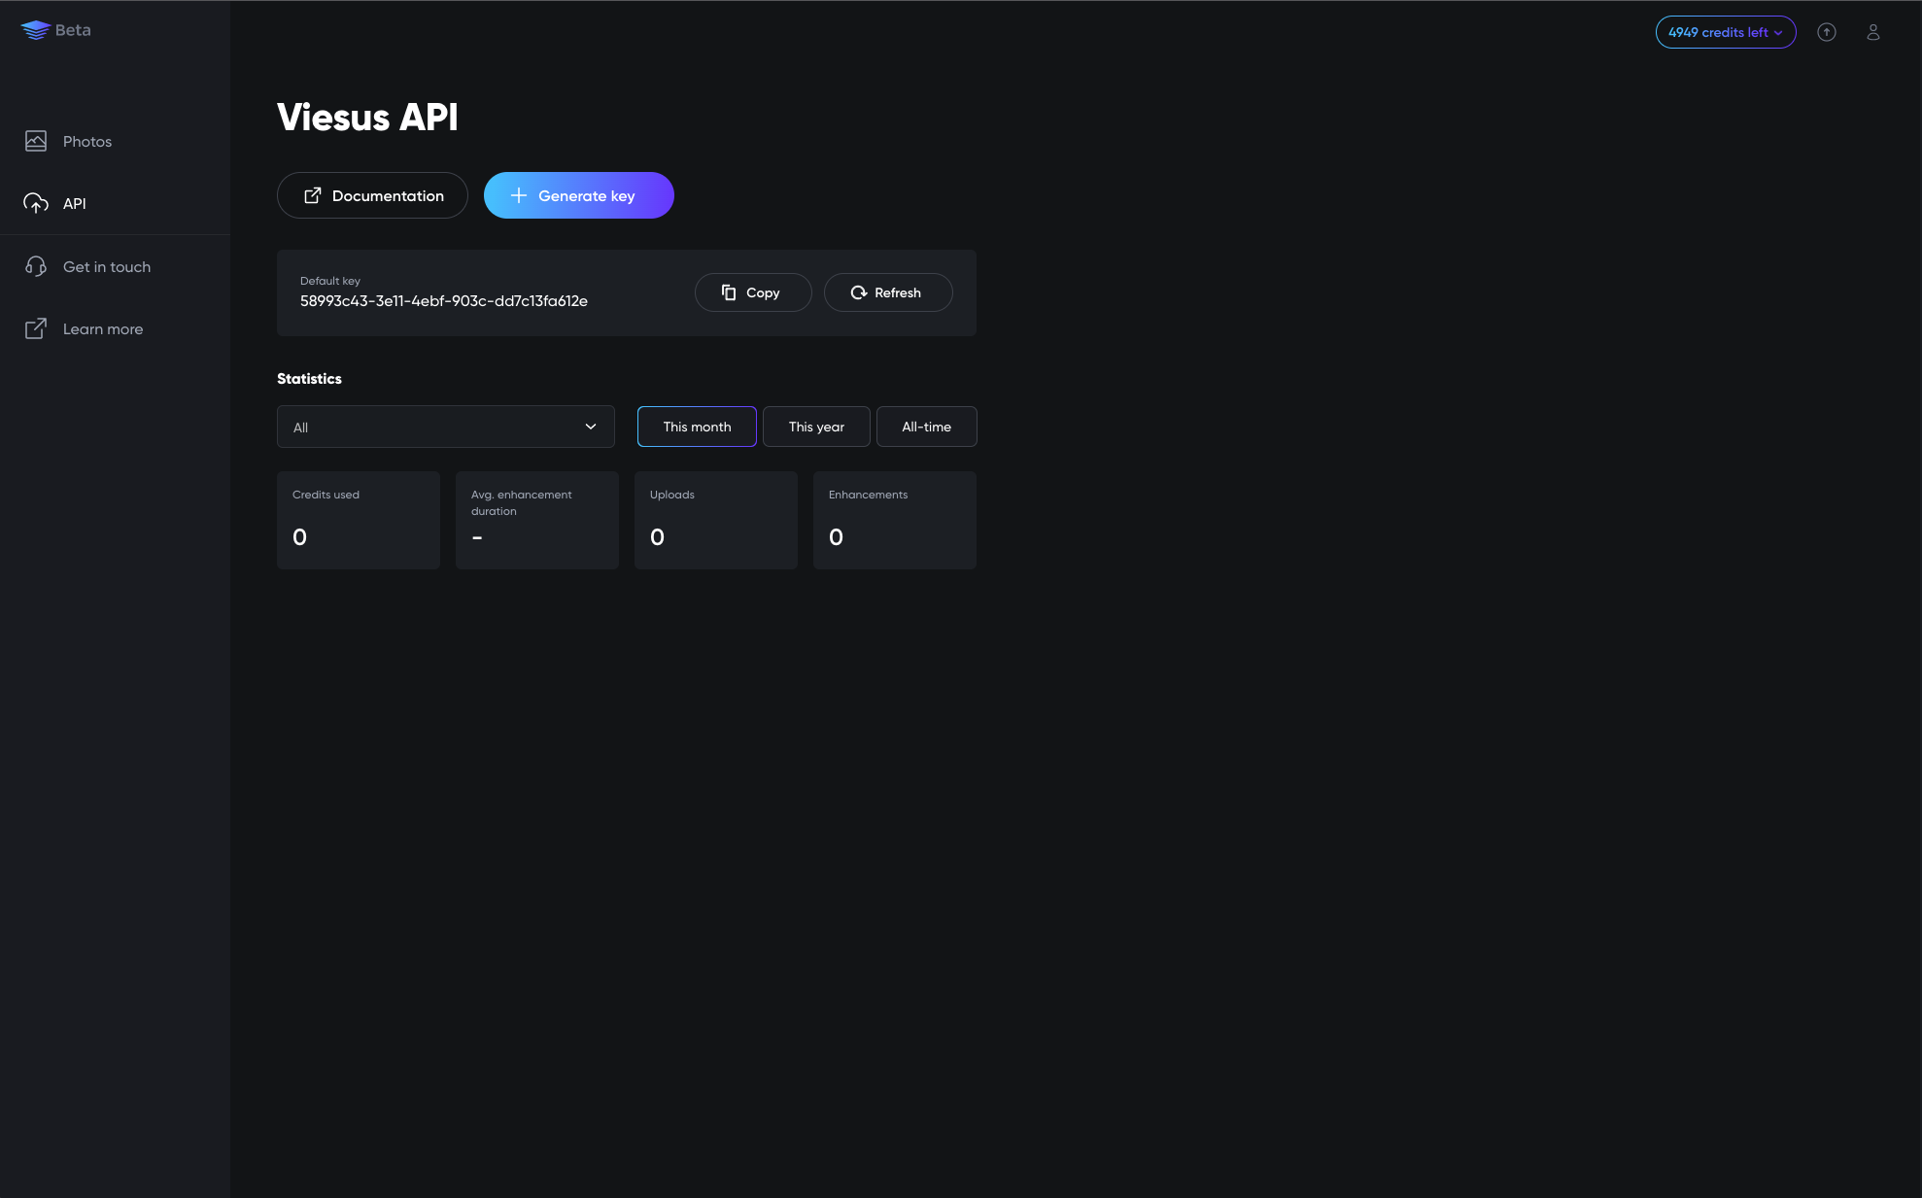This screenshot has height=1198, width=1922.
Task: Copy the default API key
Action: (752, 292)
